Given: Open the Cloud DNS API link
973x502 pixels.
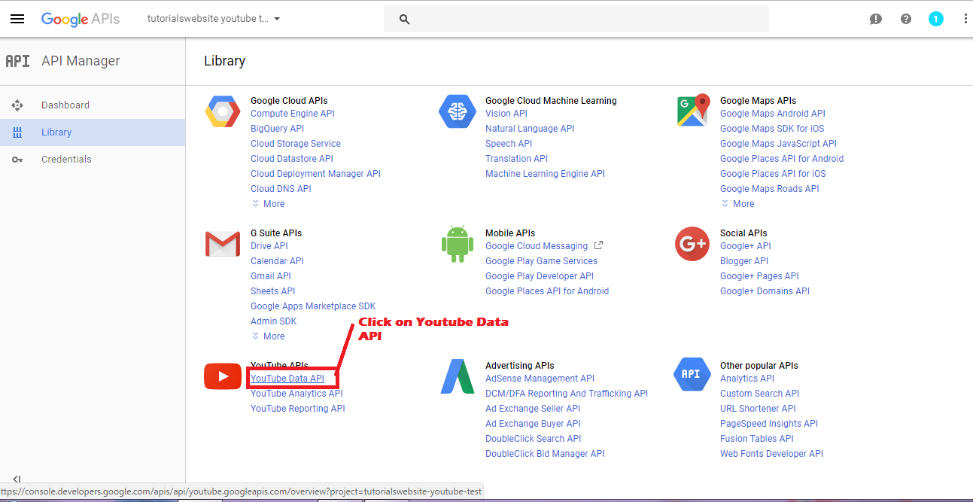Looking at the screenshot, I should (x=281, y=189).
